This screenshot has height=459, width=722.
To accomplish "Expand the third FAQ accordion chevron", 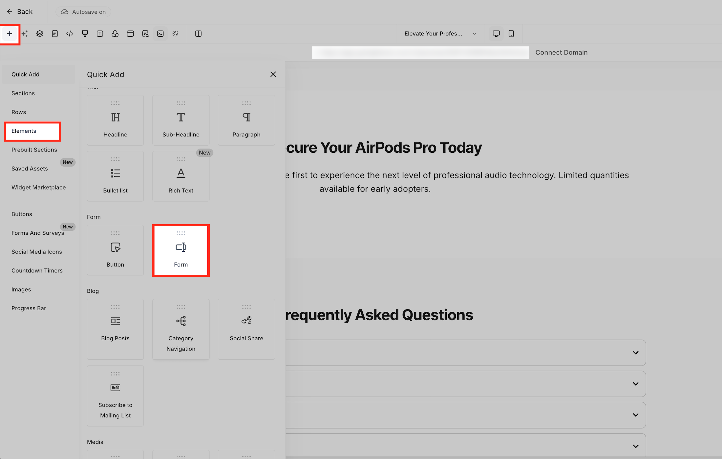I will click(636, 415).
